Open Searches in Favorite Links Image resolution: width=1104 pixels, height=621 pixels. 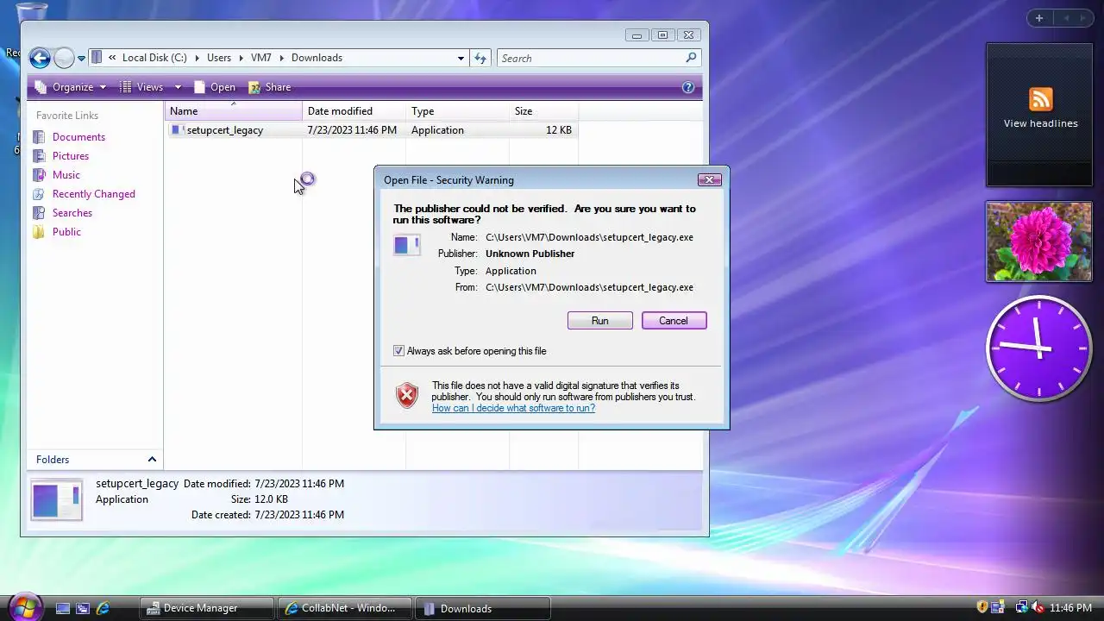pyautogui.click(x=72, y=213)
